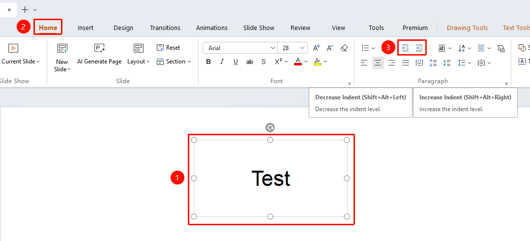530x241 pixels.
Task: Toggle Align Left
Action: pyautogui.click(x=364, y=62)
